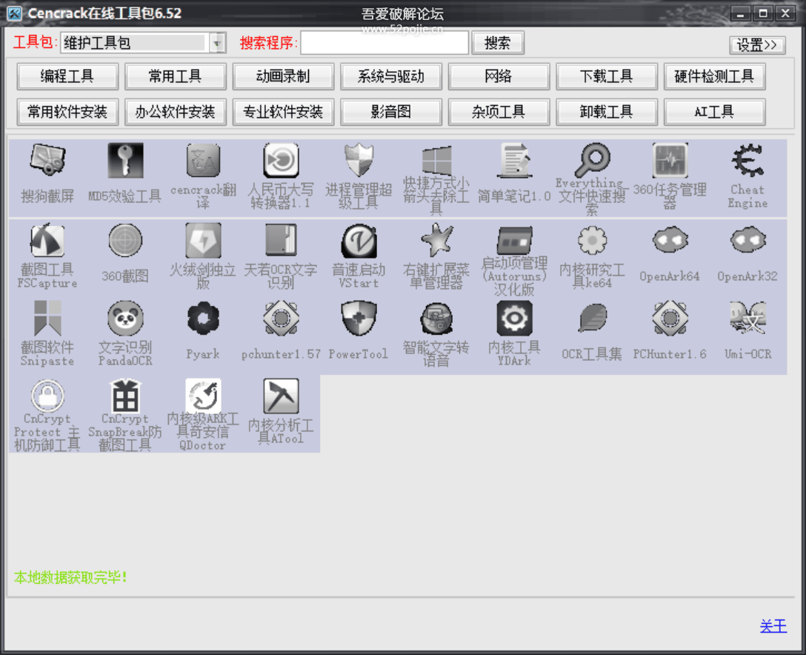Launch Everything文件快速搜索 magnifier icon
Viewport: 806px width, 655px height.
click(x=592, y=160)
